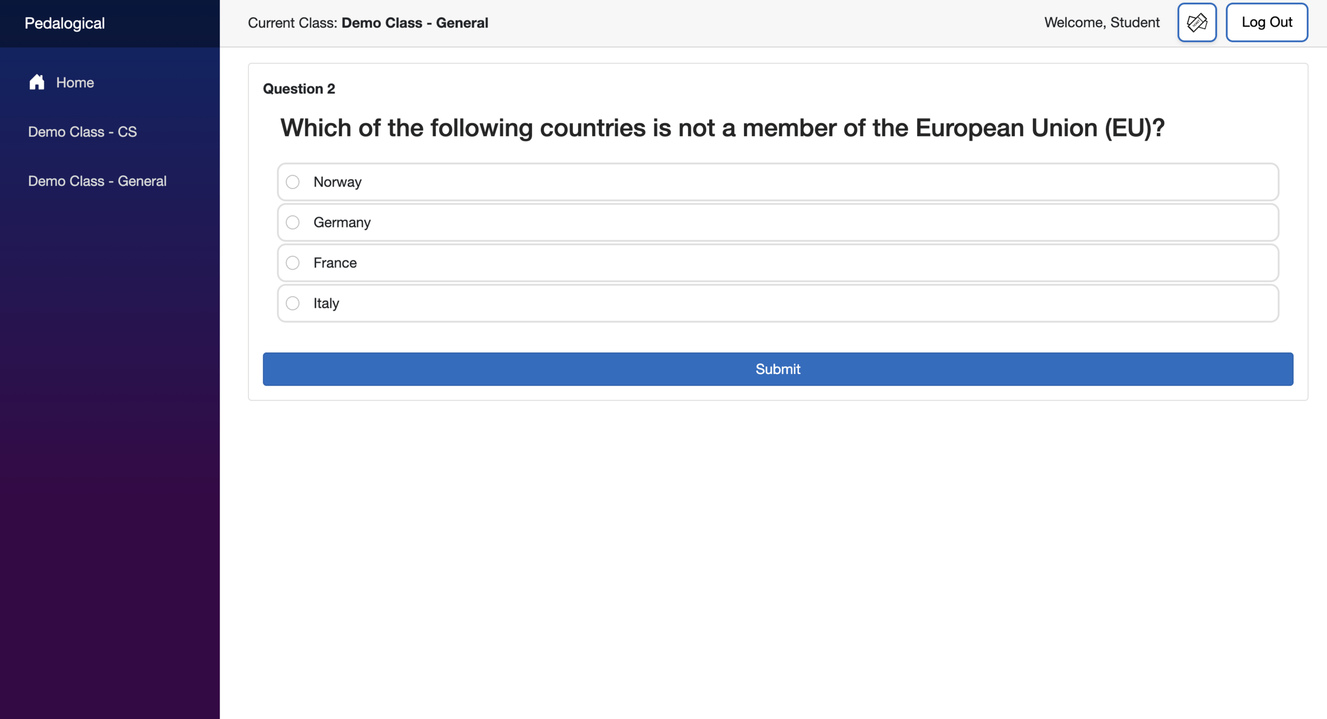The image size is (1327, 719).
Task: Select the Germany radio button
Action: [293, 222]
